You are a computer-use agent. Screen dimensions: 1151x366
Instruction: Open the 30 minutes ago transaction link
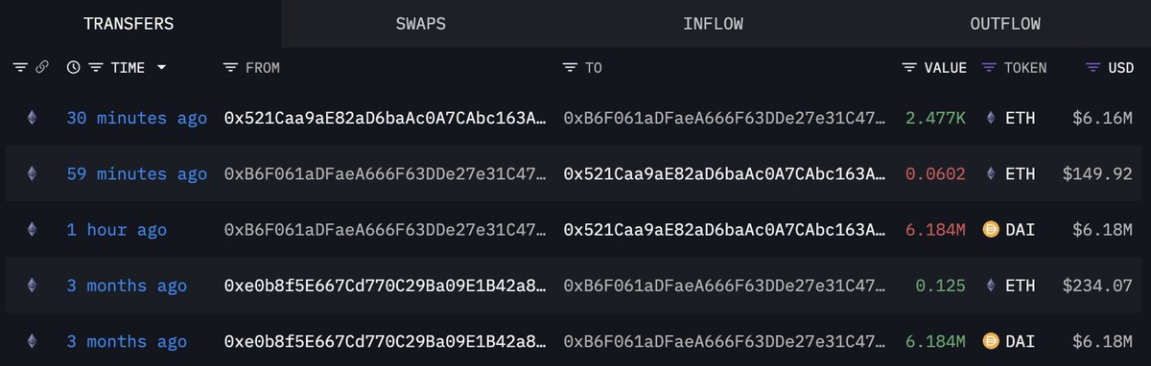pos(136,118)
